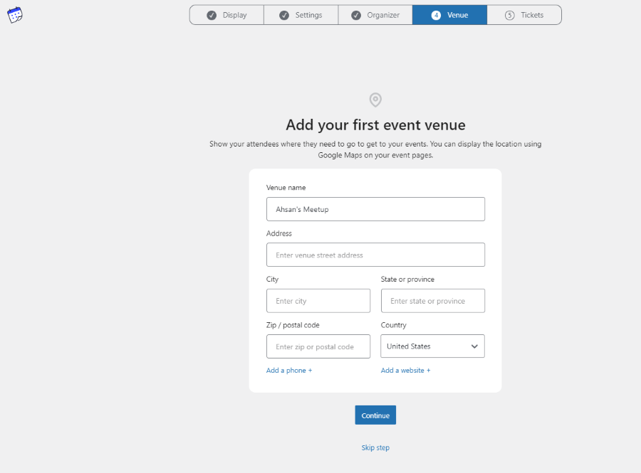
Task: Focus the Zip / postal code field
Action: [x=318, y=346]
